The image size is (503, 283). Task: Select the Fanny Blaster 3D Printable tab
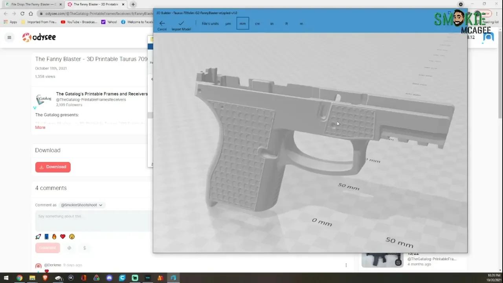tap(96, 5)
